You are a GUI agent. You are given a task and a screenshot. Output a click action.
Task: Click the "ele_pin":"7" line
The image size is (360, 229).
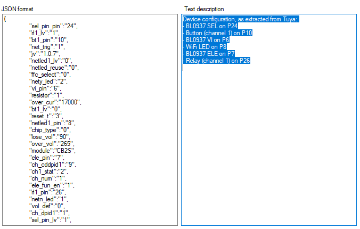(x=47, y=158)
